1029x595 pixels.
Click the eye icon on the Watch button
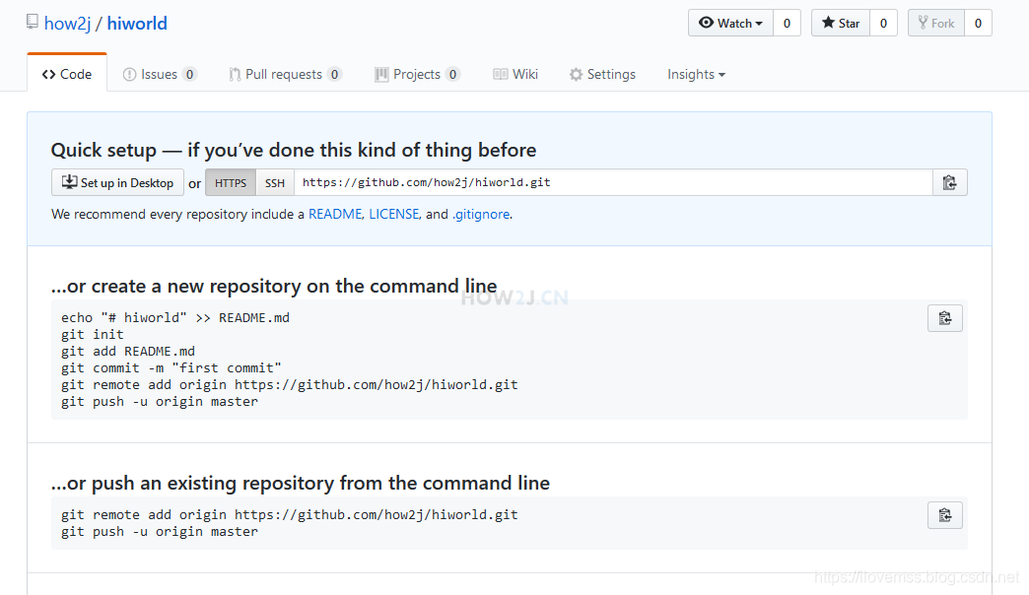tap(706, 22)
